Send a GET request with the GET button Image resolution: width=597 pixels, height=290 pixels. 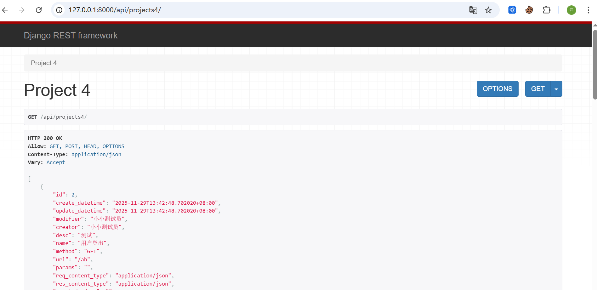538,89
